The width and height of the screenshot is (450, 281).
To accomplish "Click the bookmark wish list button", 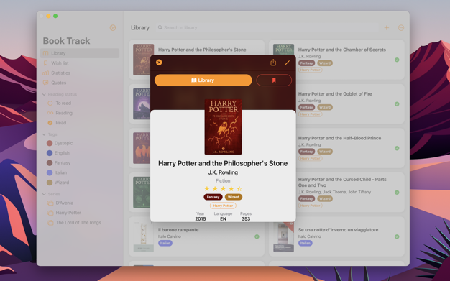I will (274, 80).
